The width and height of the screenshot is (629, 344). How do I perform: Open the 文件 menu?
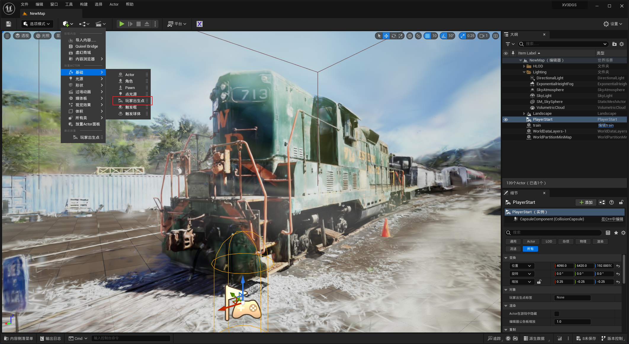tap(25, 4)
